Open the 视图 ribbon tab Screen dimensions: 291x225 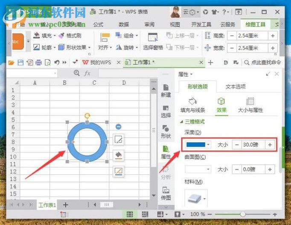click(175, 24)
